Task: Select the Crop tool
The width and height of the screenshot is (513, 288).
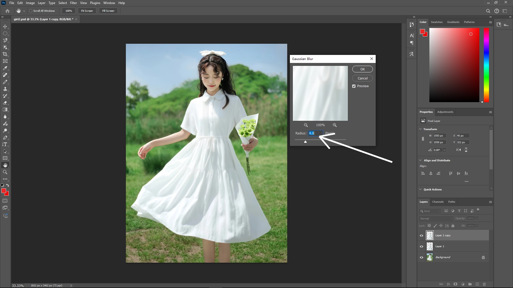Action: [x=5, y=54]
